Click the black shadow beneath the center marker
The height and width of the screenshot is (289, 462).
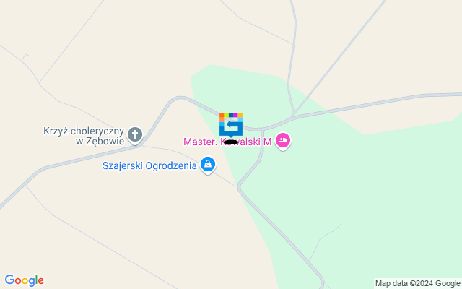[x=231, y=142]
